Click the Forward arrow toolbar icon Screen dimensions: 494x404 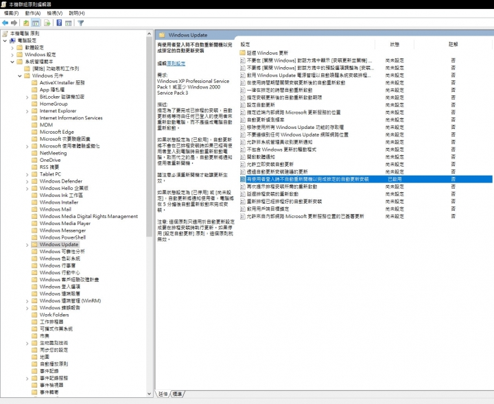pyautogui.click(x=14, y=23)
